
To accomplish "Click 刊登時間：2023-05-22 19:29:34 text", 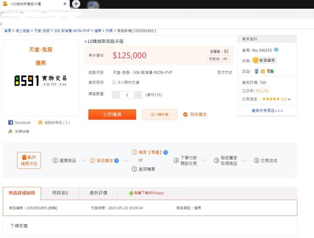I will tap(117, 208).
